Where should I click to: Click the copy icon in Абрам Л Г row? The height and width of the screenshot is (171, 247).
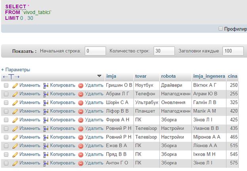tap(46, 94)
